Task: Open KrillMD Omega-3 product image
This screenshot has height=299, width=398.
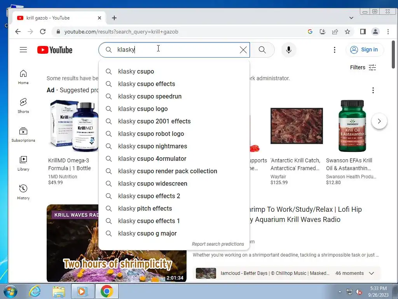Action: point(73,126)
